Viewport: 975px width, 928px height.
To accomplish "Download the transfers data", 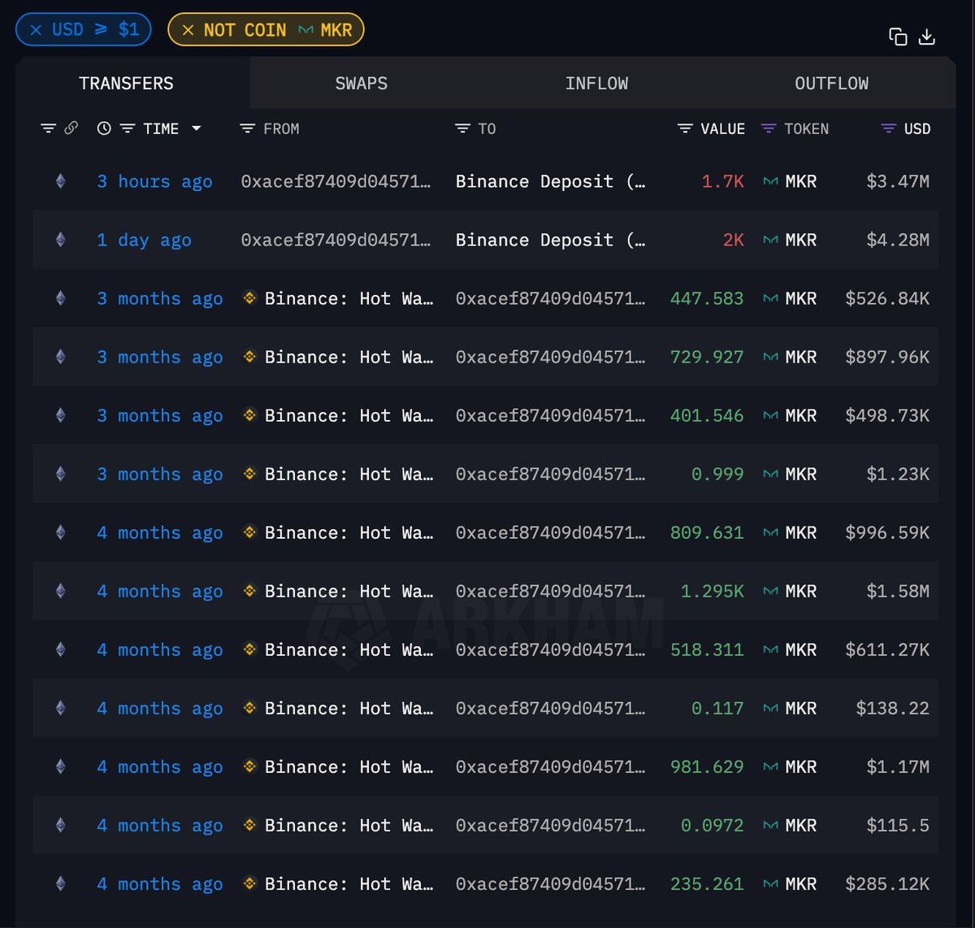I will point(927,37).
